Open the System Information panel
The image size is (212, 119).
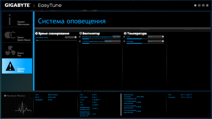(17, 19)
